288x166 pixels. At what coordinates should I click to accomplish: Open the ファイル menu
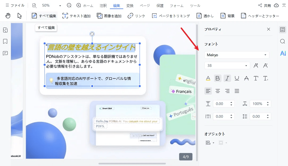pyautogui.click(x=15, y=5)
